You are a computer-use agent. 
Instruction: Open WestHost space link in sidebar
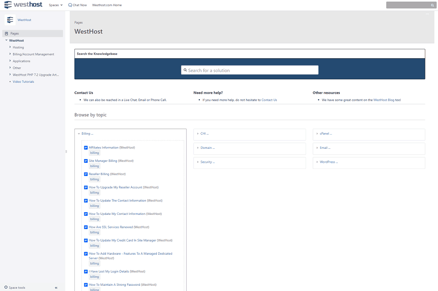pyautogui.click(x=24, y=20)
